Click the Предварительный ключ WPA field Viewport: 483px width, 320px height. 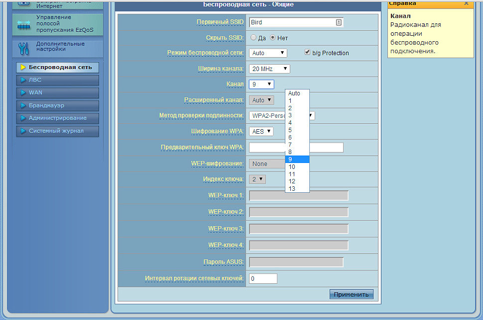(326, 148)
